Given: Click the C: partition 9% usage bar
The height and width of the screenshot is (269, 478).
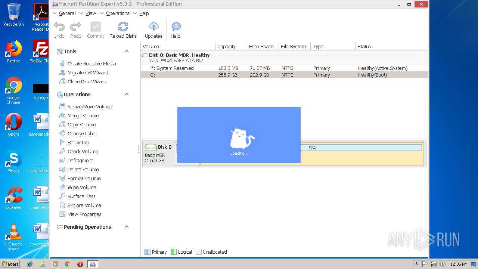Looking at the screenshot, I should [312, 148].
